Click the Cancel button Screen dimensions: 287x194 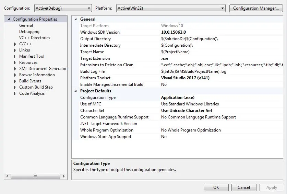[x=244, y=187]
